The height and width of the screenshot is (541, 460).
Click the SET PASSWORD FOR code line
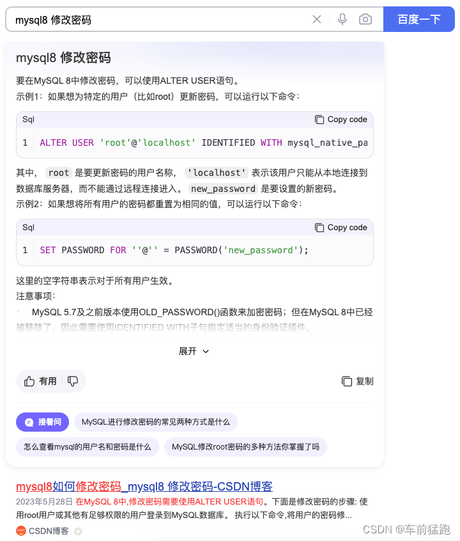pyautogui.click(x=174, y=250)
